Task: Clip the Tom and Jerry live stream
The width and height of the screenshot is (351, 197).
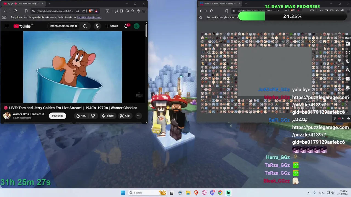Action: 125,116
